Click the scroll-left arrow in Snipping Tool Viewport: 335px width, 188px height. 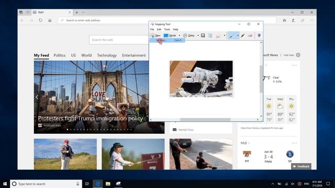click(x=151, y=120)
